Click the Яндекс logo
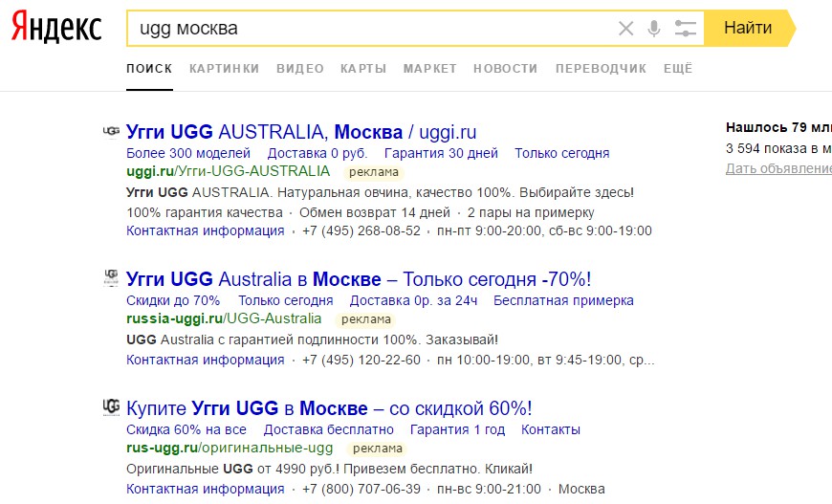The width and height of the screenshot is (832, 504). click(56, 27)
